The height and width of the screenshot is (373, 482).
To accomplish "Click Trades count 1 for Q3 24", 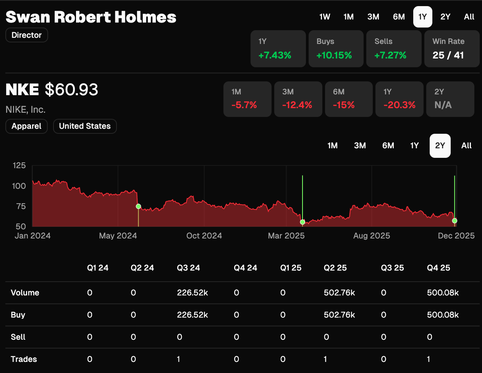I will pos(178,359).
